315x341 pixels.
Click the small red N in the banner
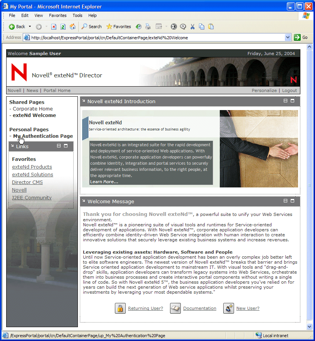293,80
